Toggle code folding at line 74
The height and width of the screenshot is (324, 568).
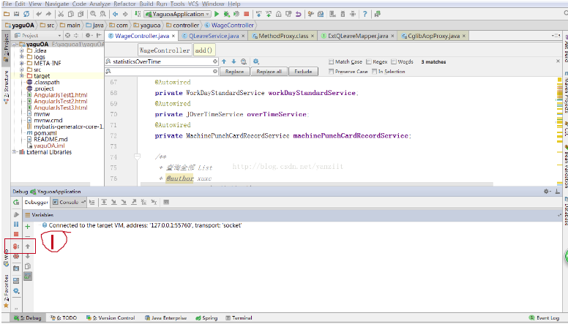pos(138,157)
